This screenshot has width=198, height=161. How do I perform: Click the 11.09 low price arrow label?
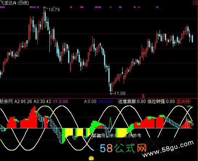(118, 94)
